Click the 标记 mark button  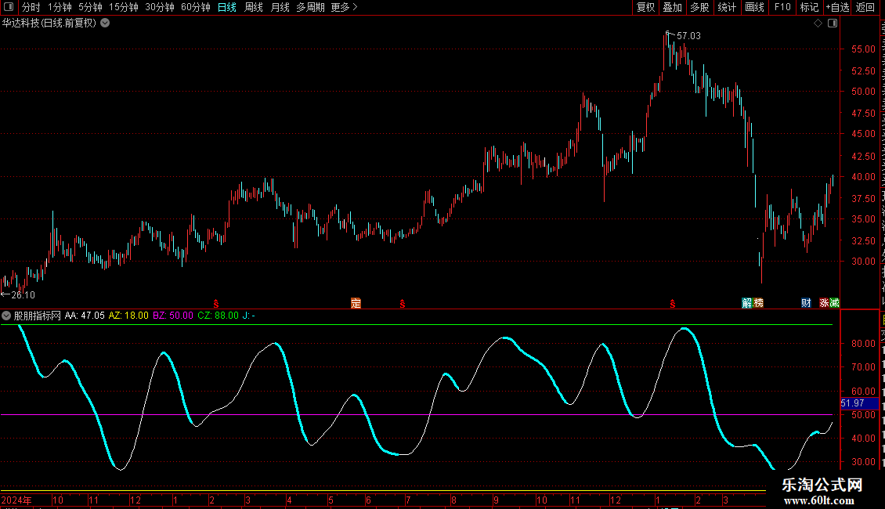coord(809,7)
